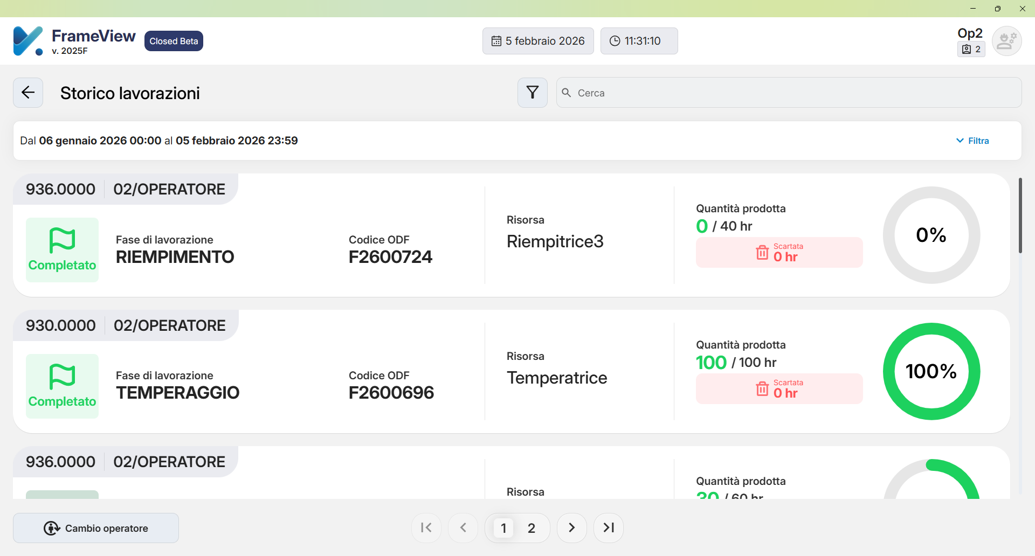Image resolution: width=1035 pixels, height=556 pixels.
Task: Select page 2 in pagination
Action: point(532,528)
